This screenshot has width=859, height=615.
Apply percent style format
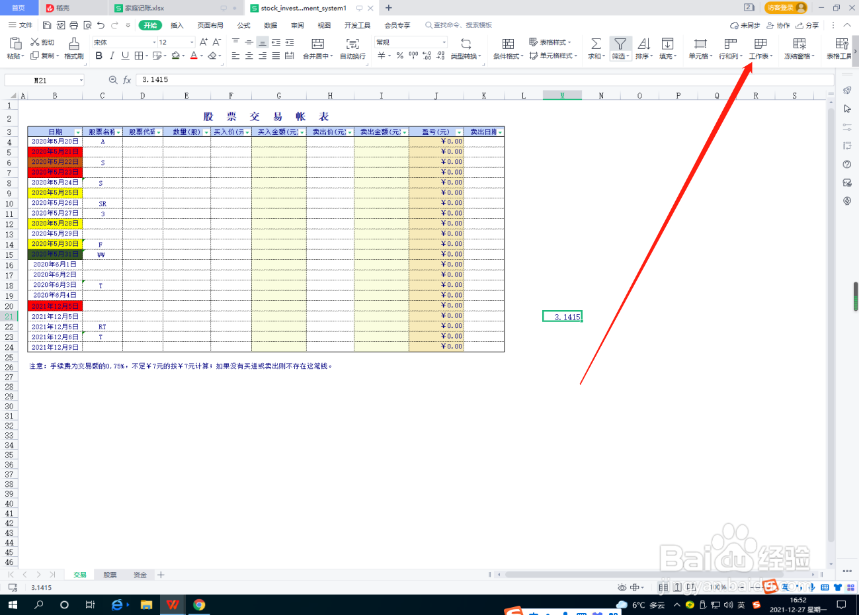click(400, 56)
